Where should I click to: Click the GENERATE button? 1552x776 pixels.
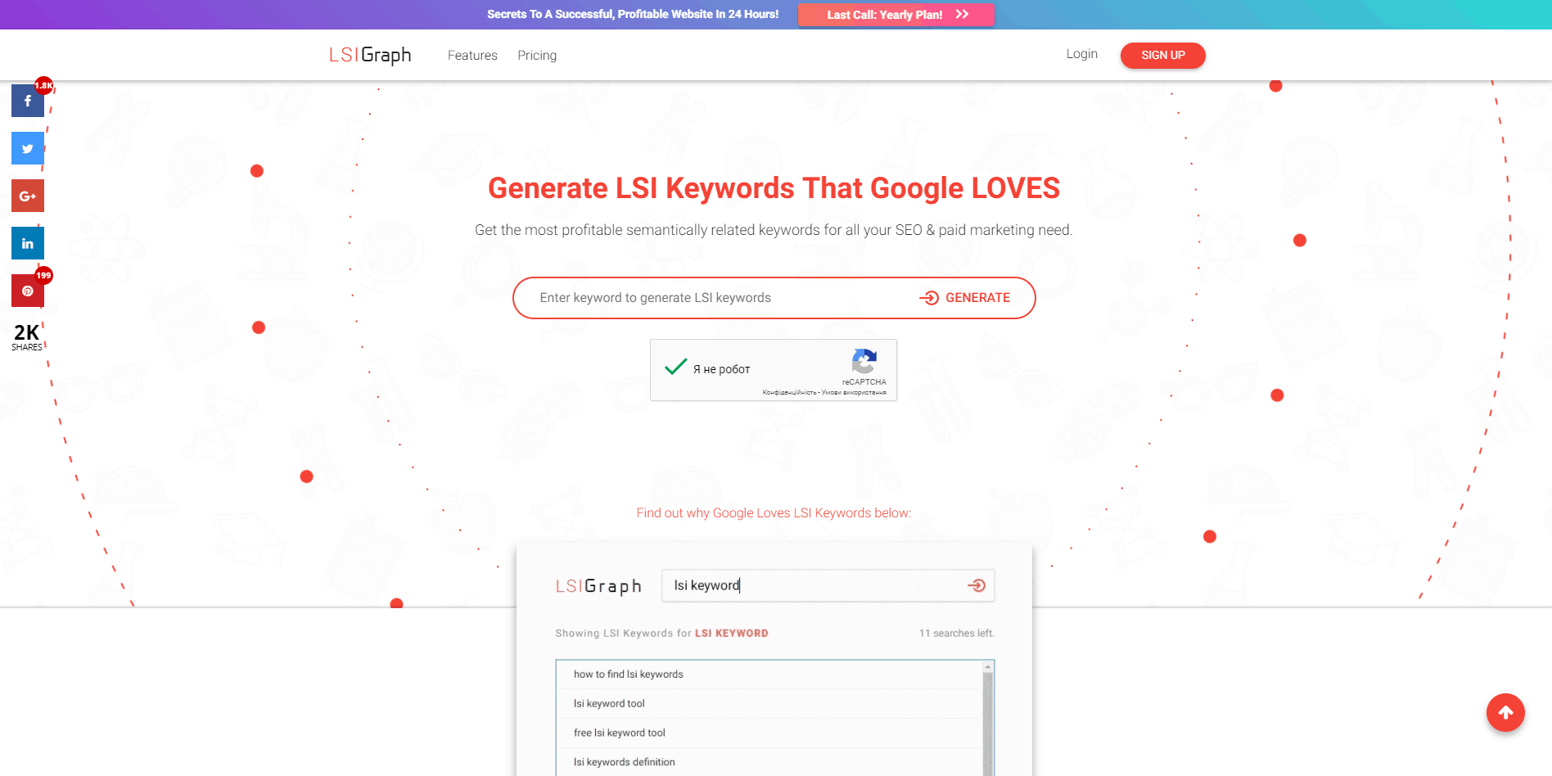[964, 298]
